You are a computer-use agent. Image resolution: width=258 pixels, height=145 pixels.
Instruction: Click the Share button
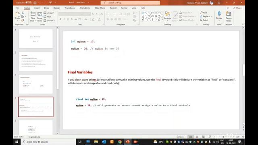coord(237,8)
